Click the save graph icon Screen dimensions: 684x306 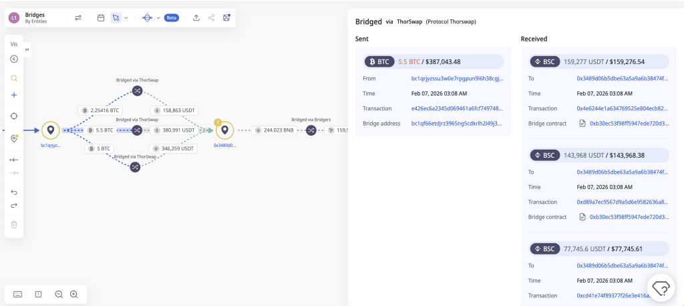click(x=226, y=18)
